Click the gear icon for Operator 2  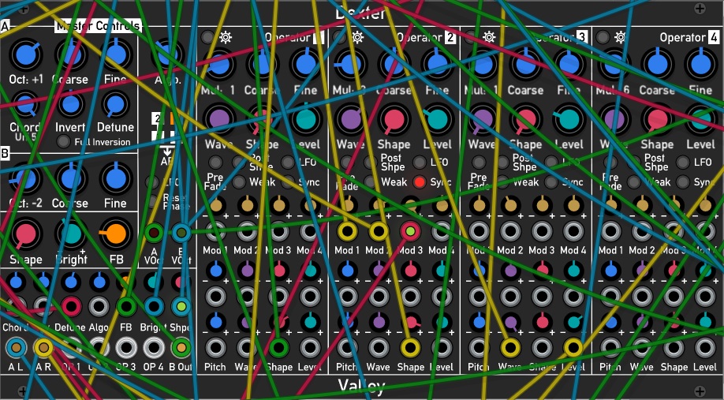(x=357, y=37)
